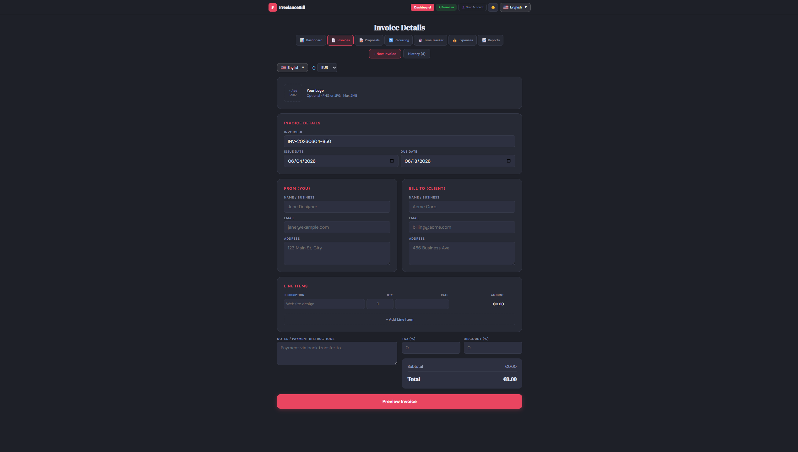Open the Issue Date calendar picker icon
This screenshot has height=452, width=798.
coord(392,161)
